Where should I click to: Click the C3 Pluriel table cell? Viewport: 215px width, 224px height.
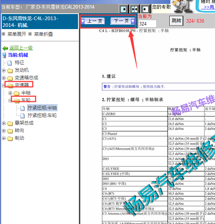[135, 134]
